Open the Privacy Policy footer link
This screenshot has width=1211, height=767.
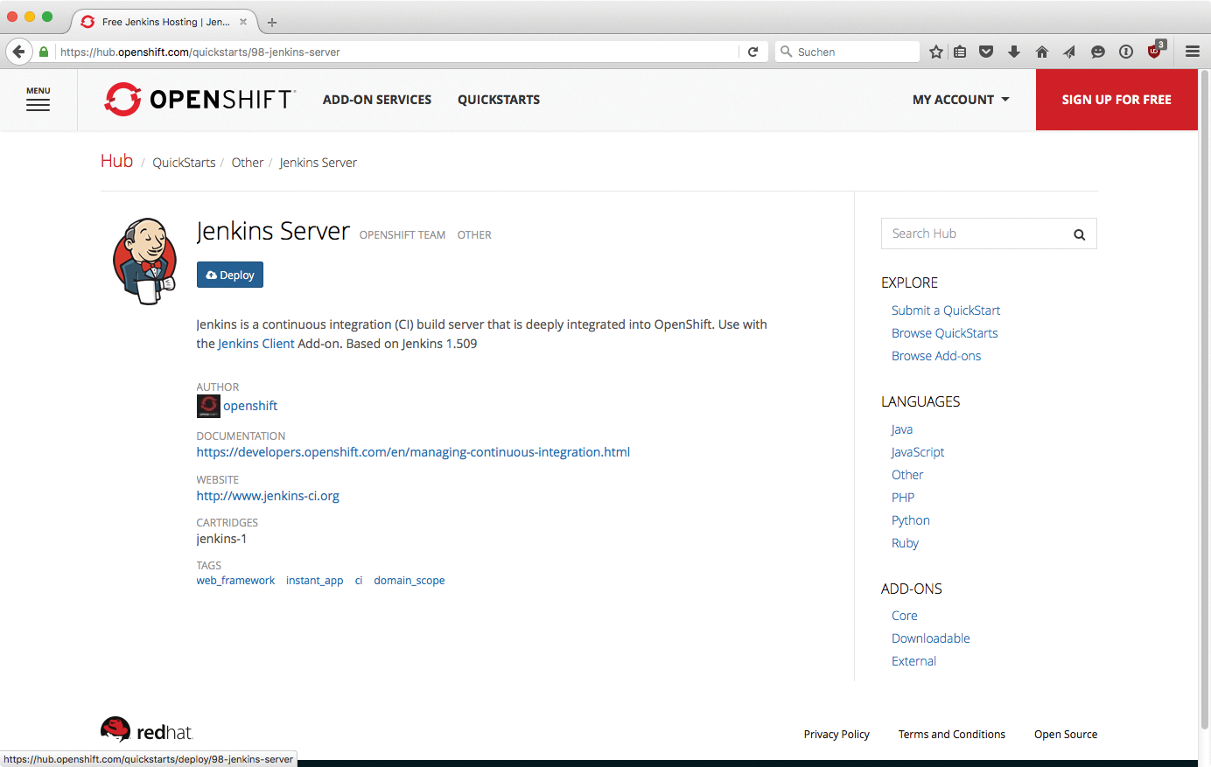pos(836,735)
